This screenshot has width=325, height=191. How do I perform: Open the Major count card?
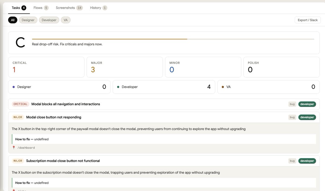(x=125, y=67)
